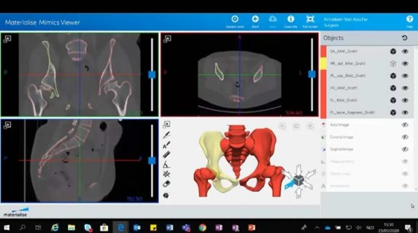Hide the SA_RAW_Draft1 object via eye

[405, 51]
